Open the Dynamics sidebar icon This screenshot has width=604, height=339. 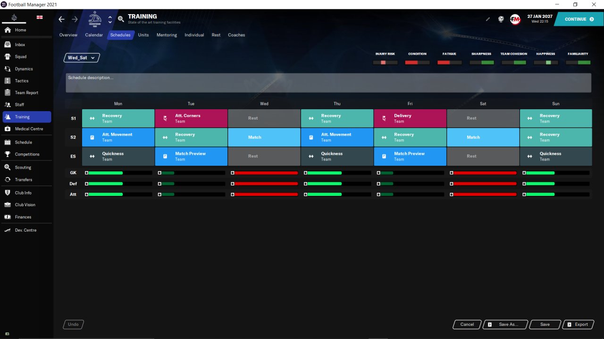coord(8,69)
